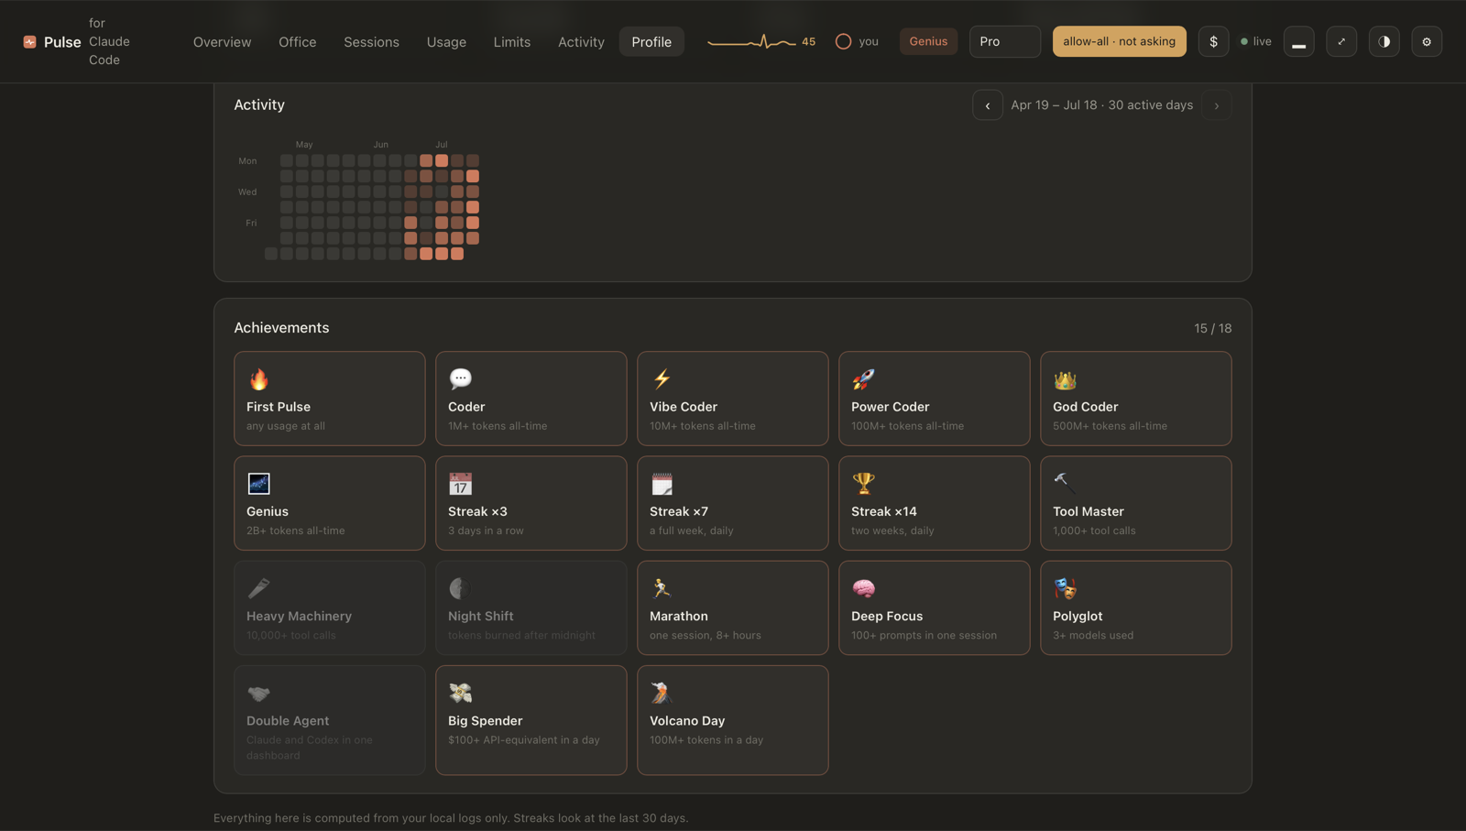Click the Pulse logo icon
The image size is (1466, 831).
point(29,42)
